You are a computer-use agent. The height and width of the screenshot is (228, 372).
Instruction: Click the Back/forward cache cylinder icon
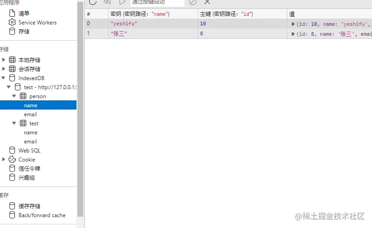[12, 215]
